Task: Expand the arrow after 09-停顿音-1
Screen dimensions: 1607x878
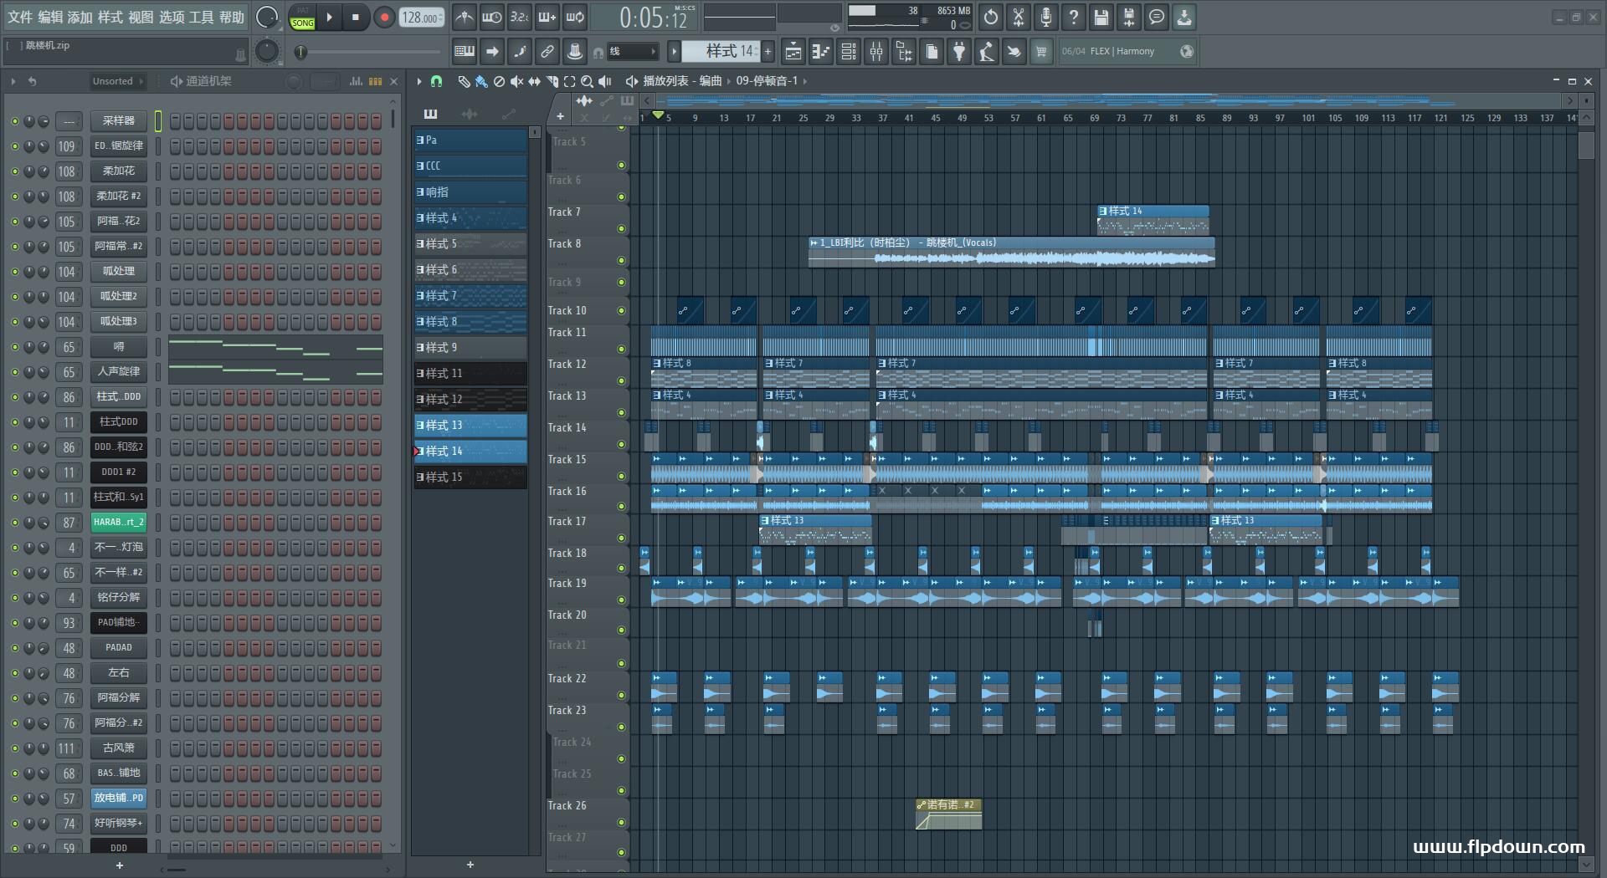Action: 805,81
